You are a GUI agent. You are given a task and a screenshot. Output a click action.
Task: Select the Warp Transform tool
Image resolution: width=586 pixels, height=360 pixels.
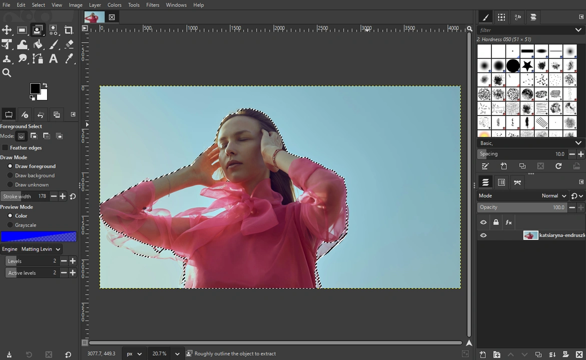[x=22, y=44]
